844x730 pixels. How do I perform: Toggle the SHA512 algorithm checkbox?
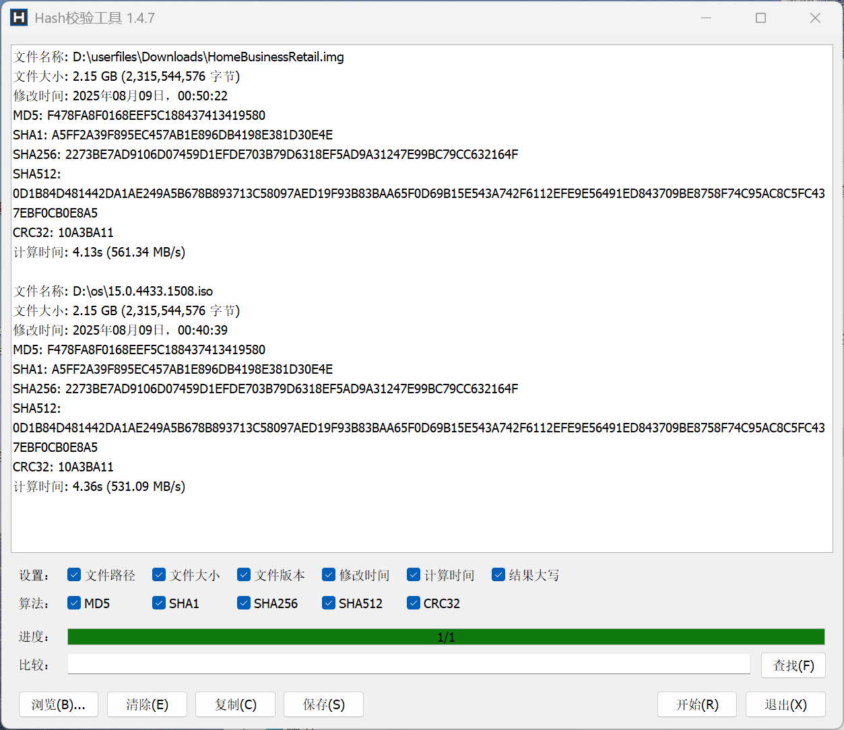click(329, 603)
